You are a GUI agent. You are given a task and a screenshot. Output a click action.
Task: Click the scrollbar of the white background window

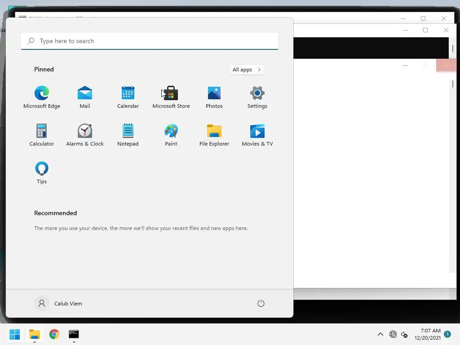[453, 176]
